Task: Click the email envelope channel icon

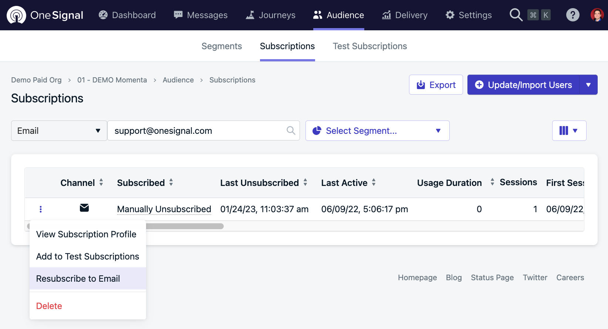Action: (84, 208)
